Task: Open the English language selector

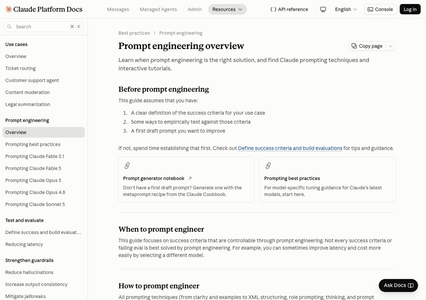Action: click(x=346, y=9)
